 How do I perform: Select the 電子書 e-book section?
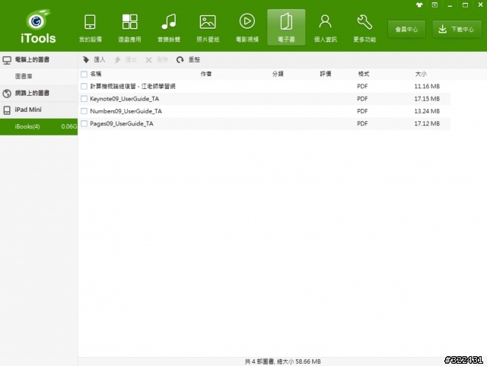pyautogui.click(x=286, y=28)
